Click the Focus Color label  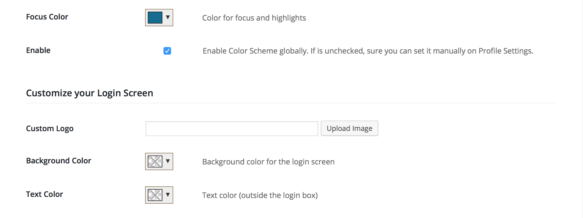pyautogui.click(x=47, y=17)
